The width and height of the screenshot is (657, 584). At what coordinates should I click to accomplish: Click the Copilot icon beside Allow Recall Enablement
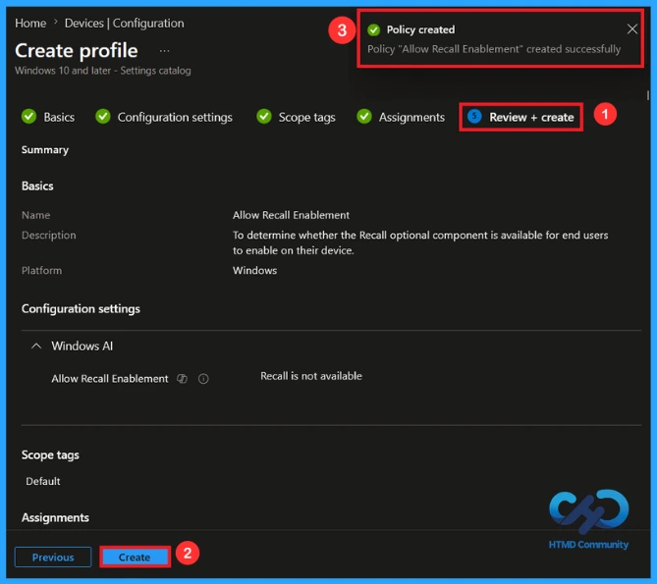[182, 379]
